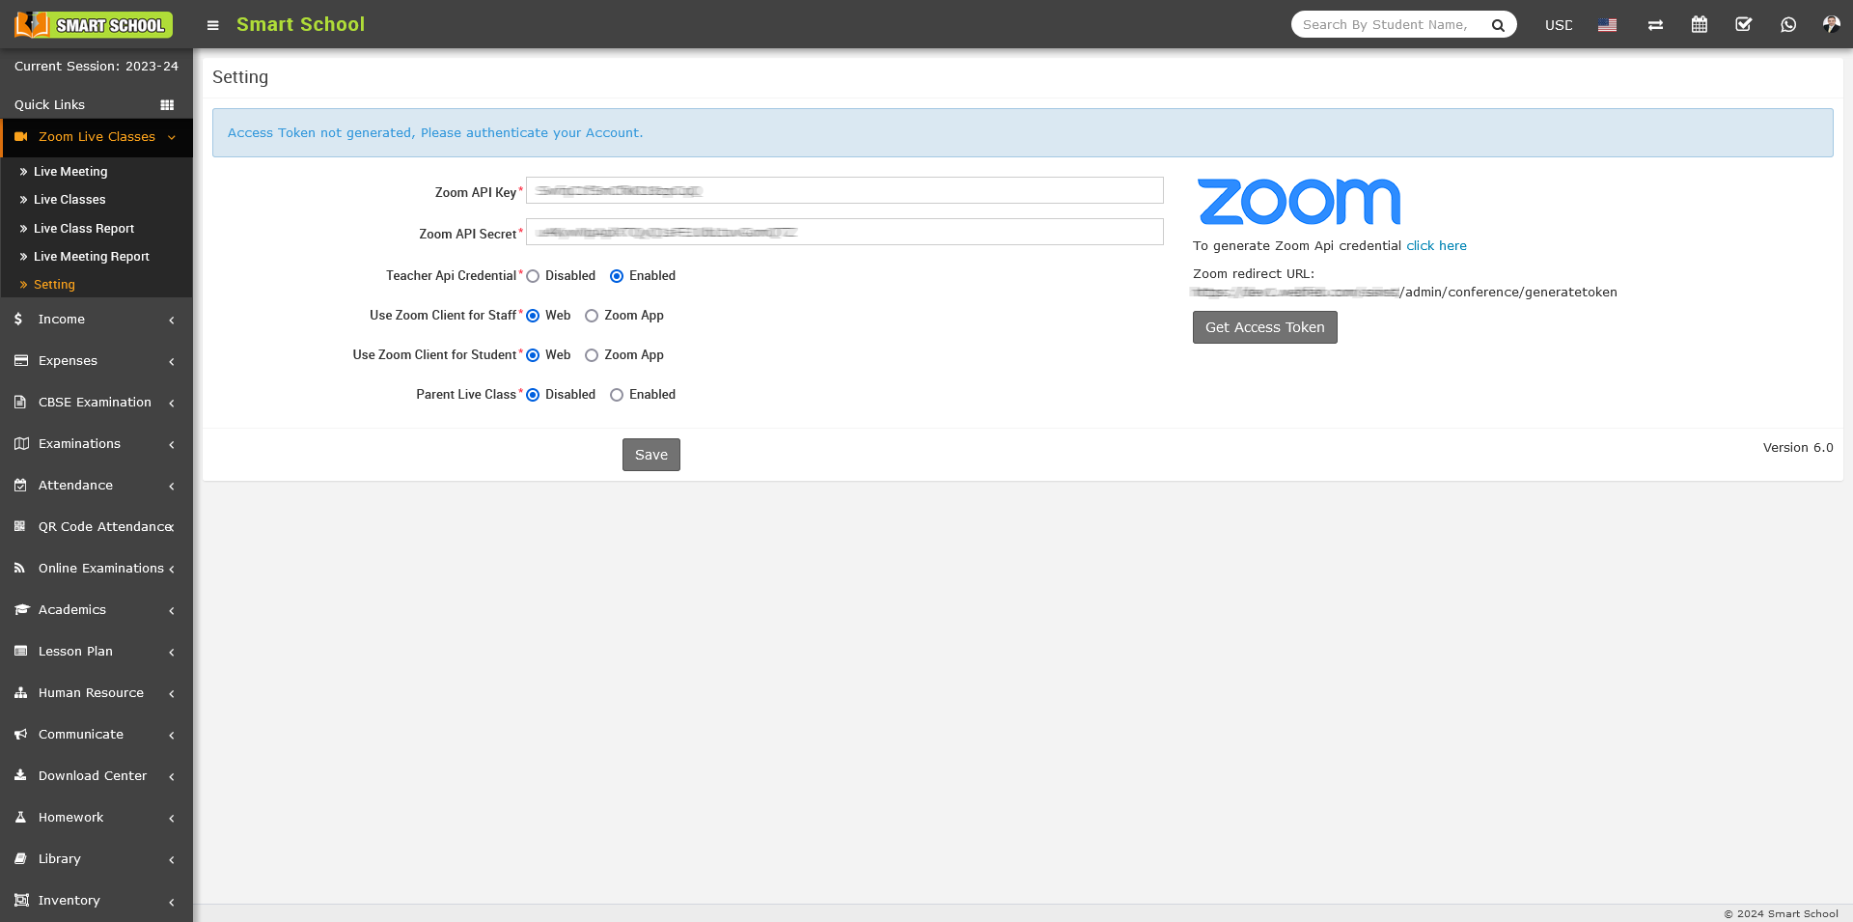Collapse the Zoom Live Classes menu
1853x922 pixels.
tap(97, 137)
